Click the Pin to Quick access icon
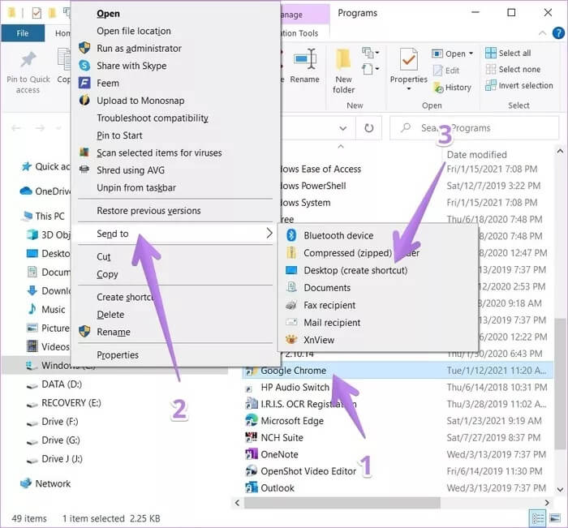 click(x=28, y=60)
